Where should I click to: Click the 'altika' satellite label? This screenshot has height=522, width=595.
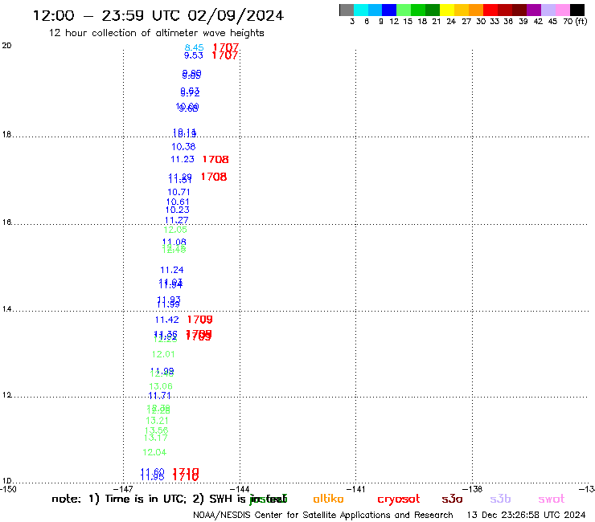(x=328, y=499)
